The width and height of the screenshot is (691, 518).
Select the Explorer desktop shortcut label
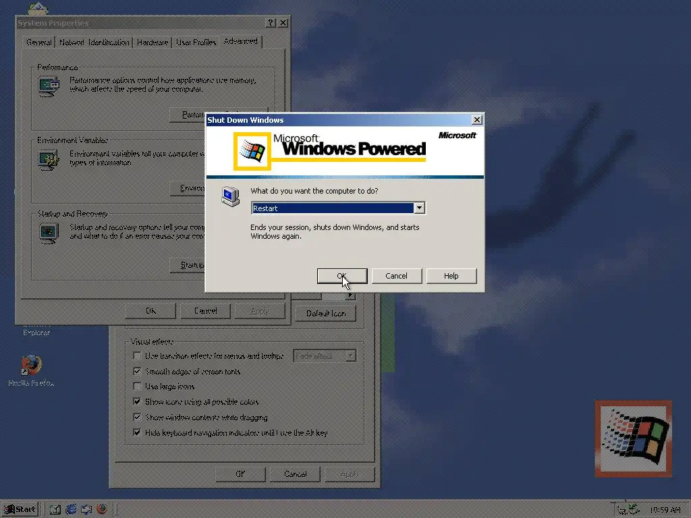click(36, 333)
